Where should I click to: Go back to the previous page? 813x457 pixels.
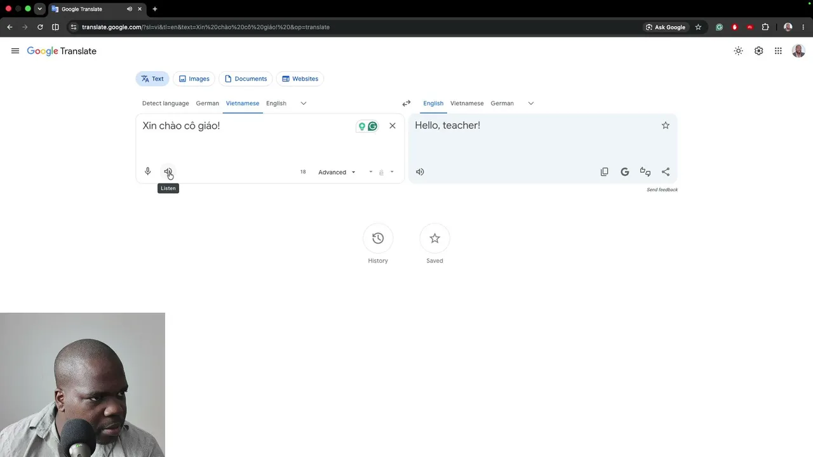10,27
